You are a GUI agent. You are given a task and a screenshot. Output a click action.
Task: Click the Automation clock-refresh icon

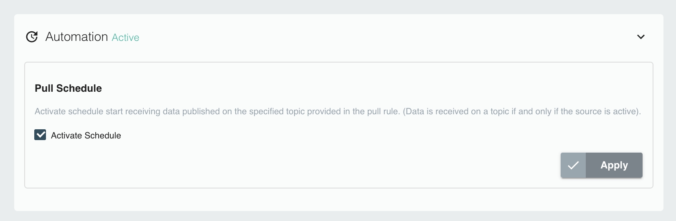tap(32, 37)
